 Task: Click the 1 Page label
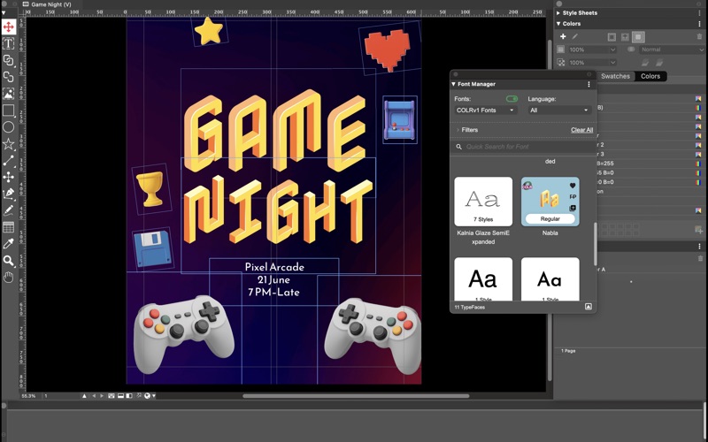pyautogui.click(x=568, y=351)
